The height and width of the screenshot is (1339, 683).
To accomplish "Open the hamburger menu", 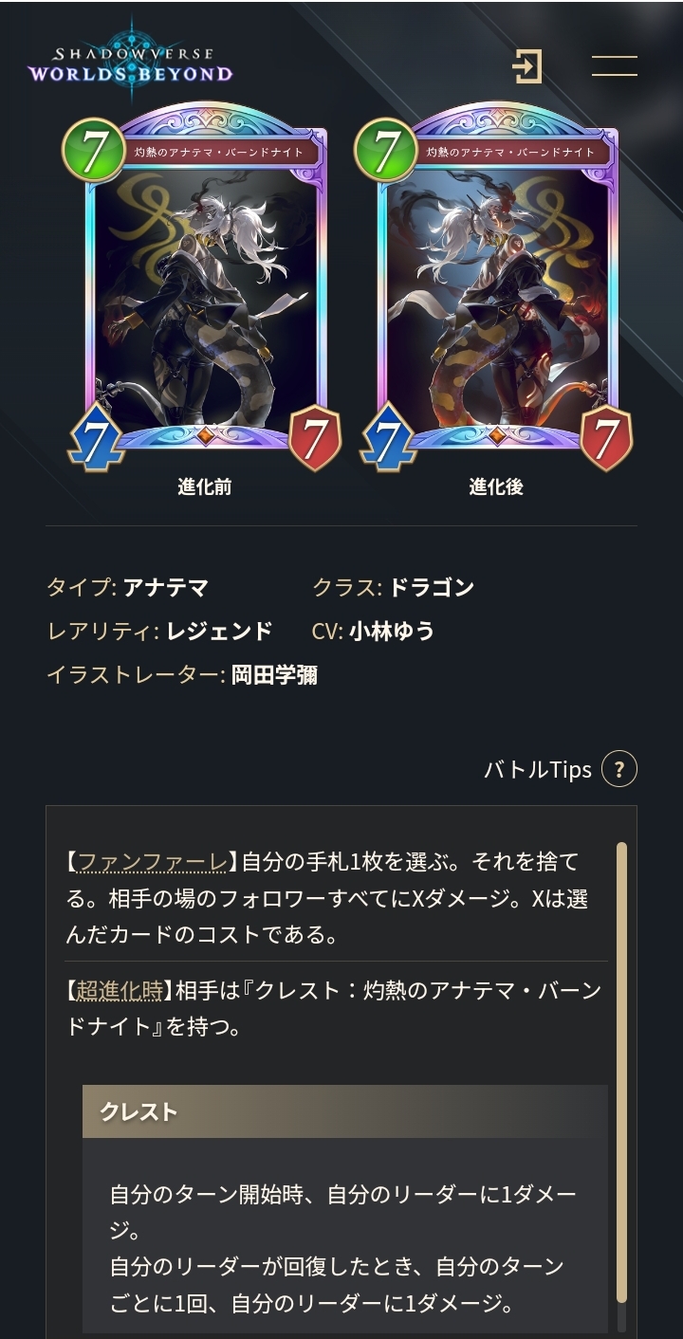I will (x=614, y=66).
